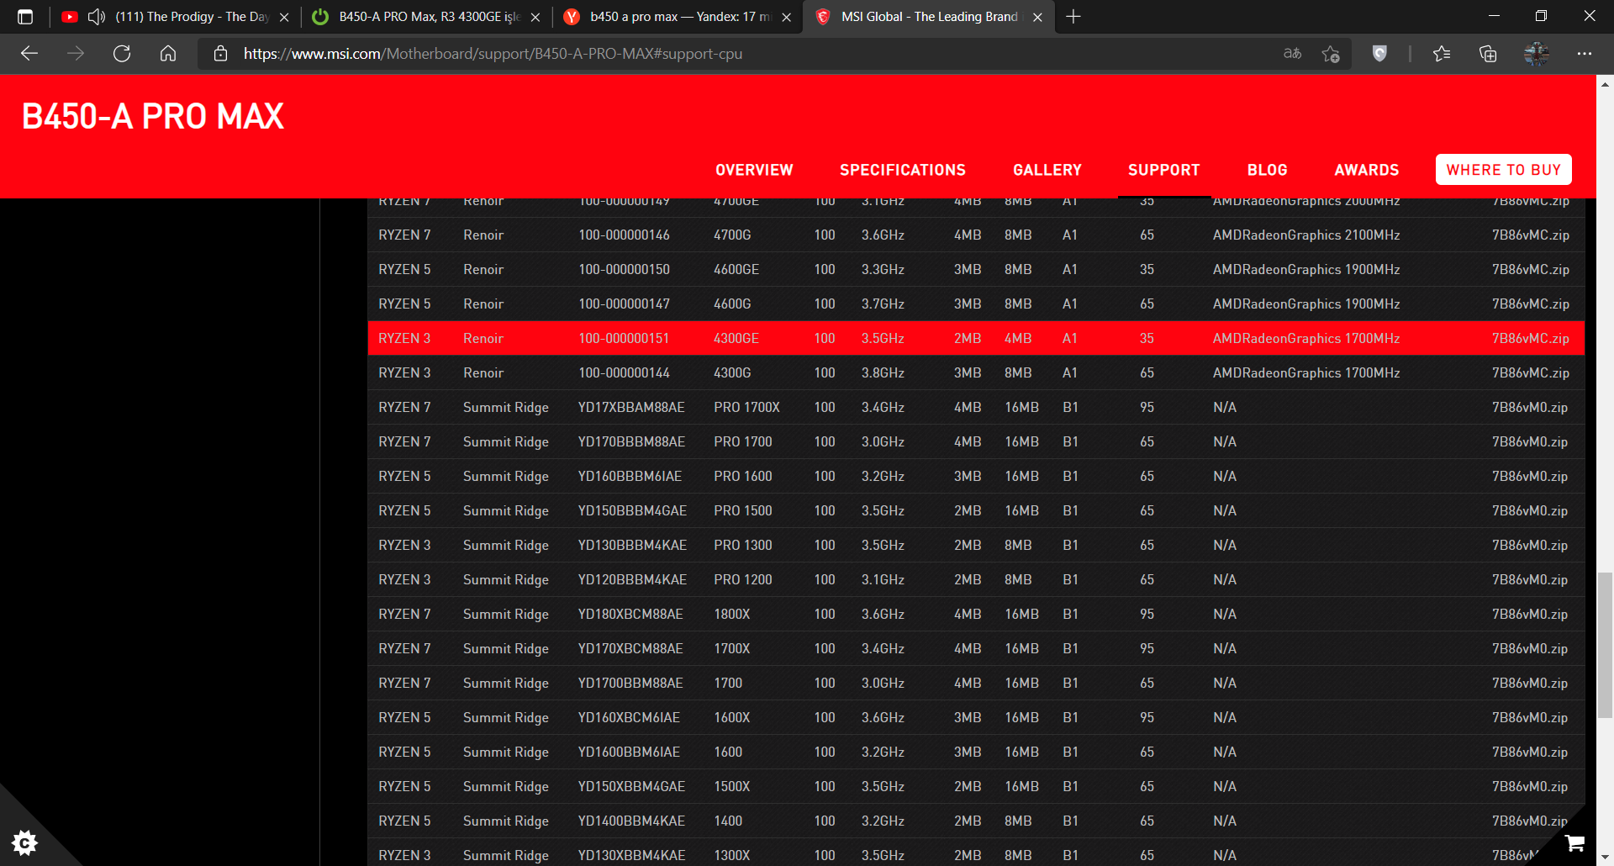Download 7B86vM0.zip for the PRO 1700X row
Image resolution: width=1614 pixels, height=866 pixels.
(x=1530, y=408)
